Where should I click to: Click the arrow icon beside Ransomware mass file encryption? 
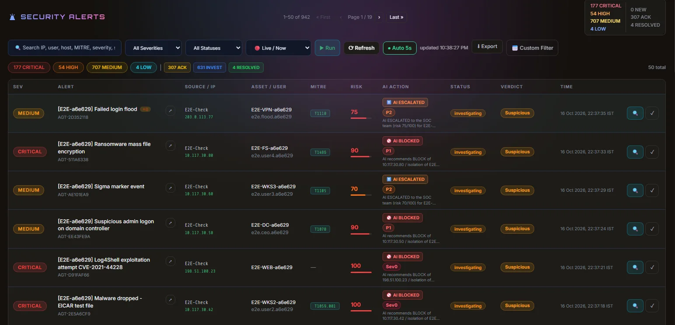170,145
